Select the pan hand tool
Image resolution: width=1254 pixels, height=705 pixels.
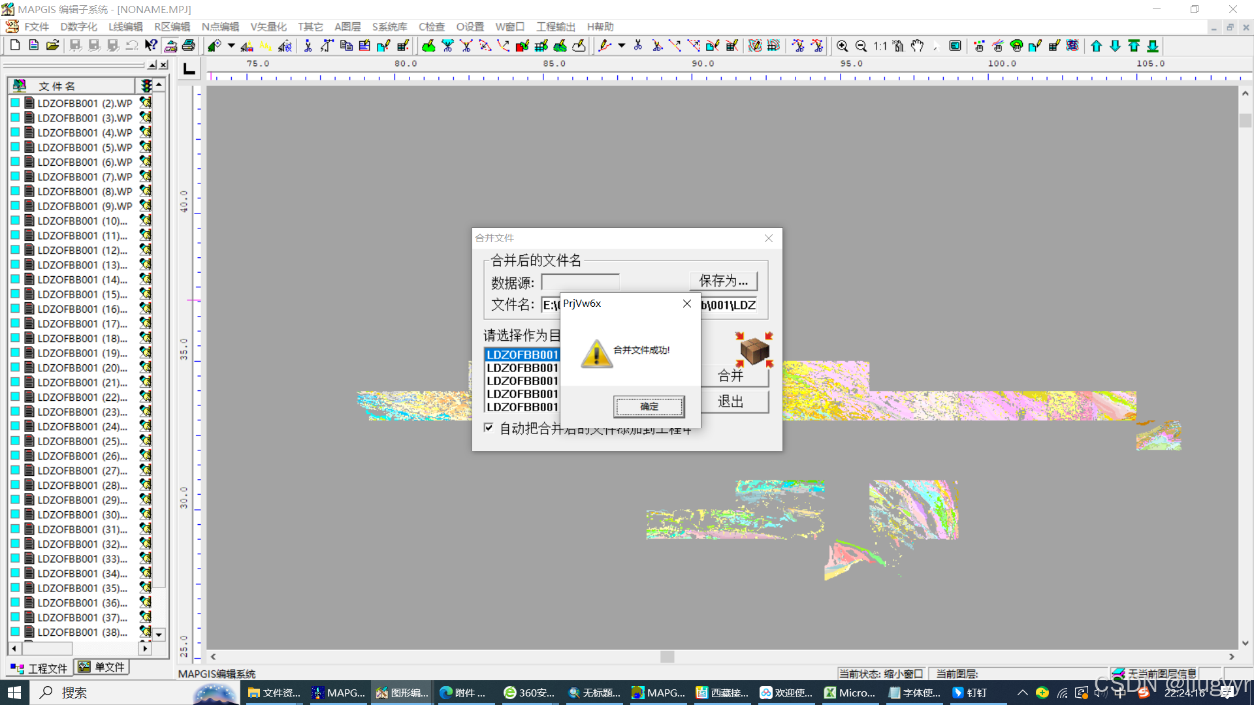917,46
